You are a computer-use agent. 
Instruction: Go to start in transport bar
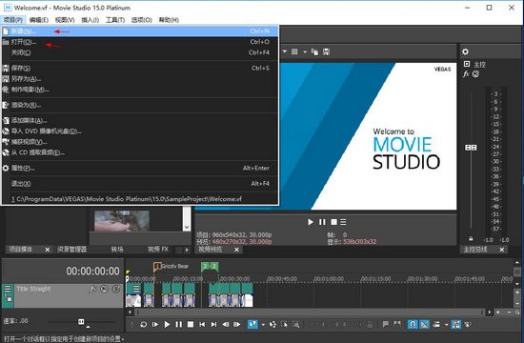pos(202,324)
